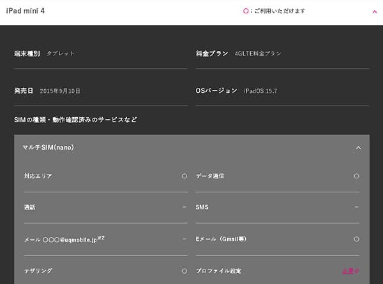Click the ご利用いただけます legend text

(x=280, y=11)
